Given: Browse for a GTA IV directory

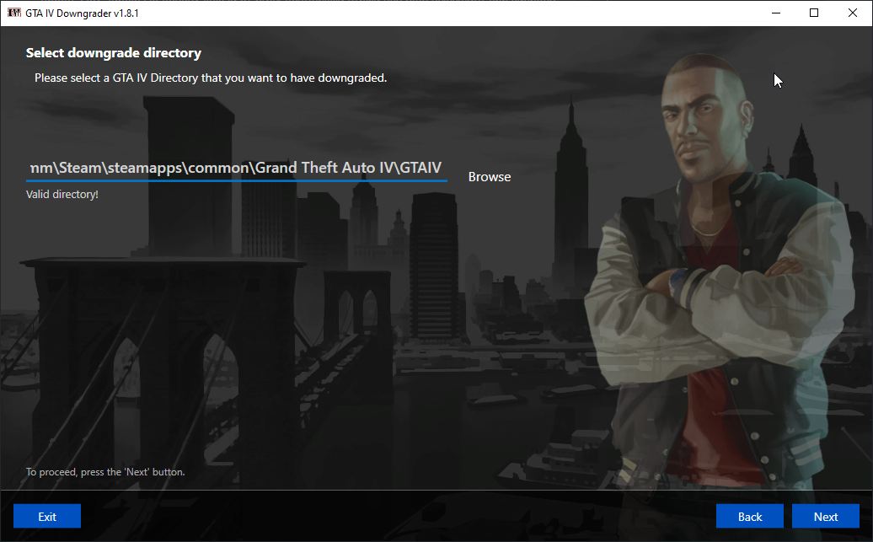Looking at the screenshot, I should coord(490,176).
